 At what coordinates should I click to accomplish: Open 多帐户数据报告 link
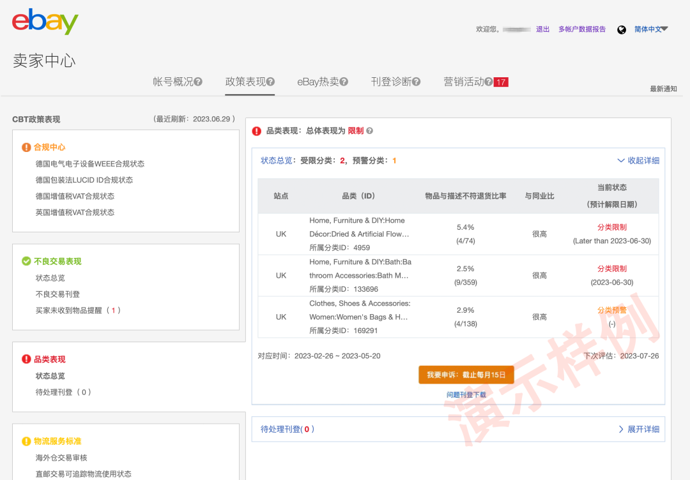[581, 29]
